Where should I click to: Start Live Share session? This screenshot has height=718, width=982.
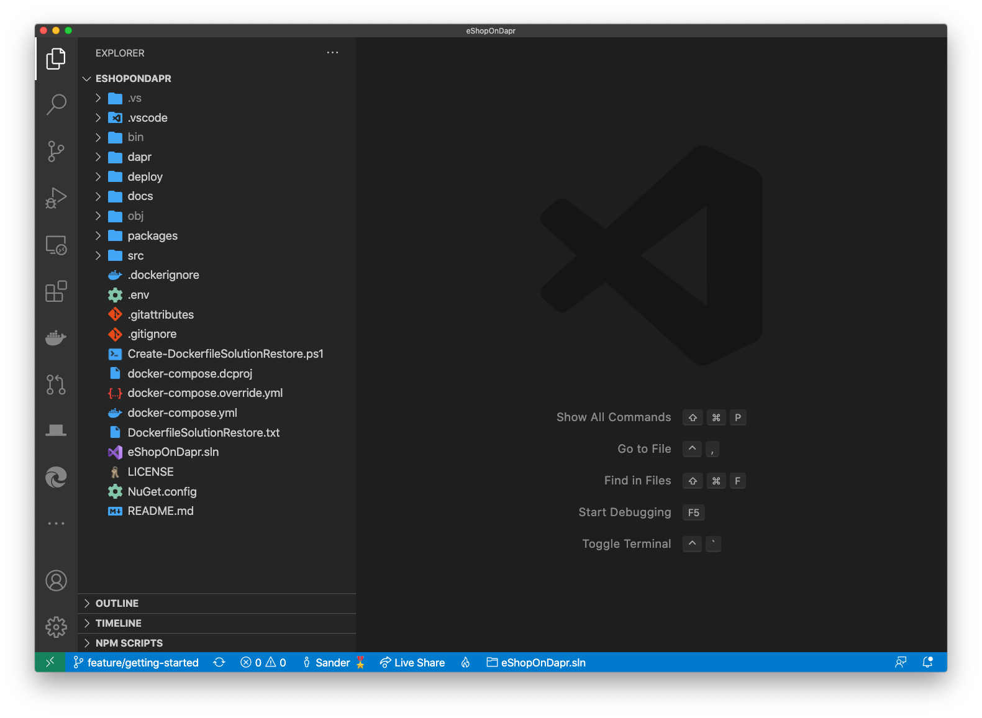pyautogui.click(x=412, y=662)
